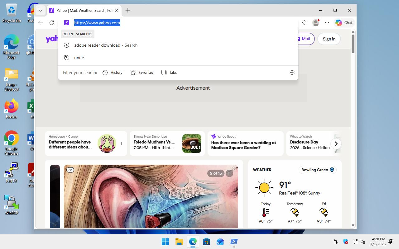View Tomorrow's weather forecast
This screenshot has width=399, height=249.
coord(295,213)
